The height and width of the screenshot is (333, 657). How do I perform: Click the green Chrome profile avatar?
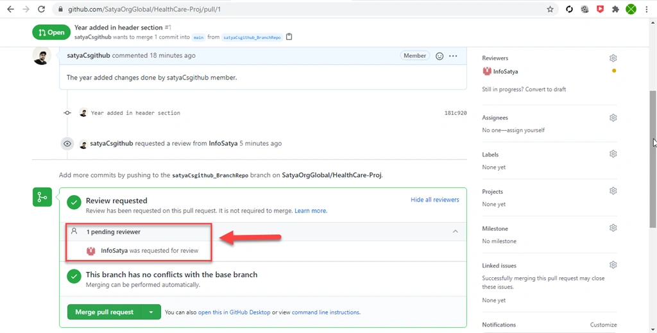(631, 9)
